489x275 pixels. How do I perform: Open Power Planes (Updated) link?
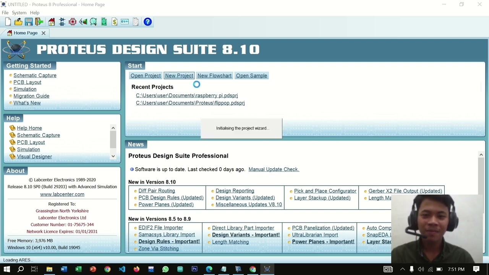coord(166,204)
